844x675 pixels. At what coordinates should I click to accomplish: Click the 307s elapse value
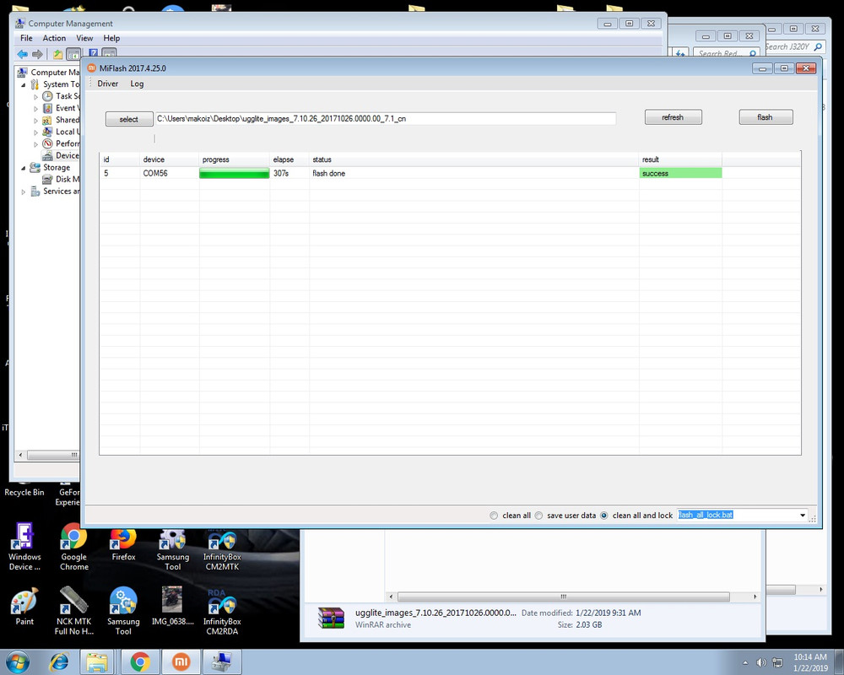point(281,173)
